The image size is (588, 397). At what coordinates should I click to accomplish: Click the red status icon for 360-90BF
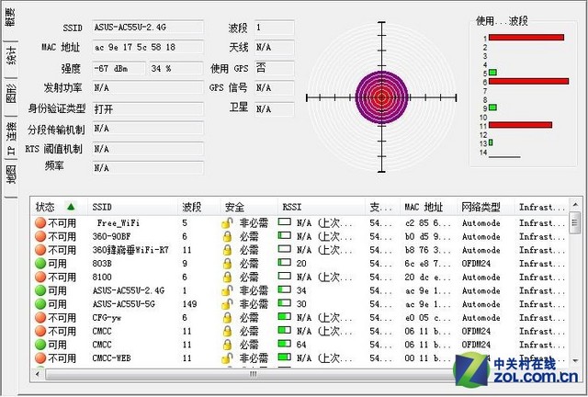(40, 236)
